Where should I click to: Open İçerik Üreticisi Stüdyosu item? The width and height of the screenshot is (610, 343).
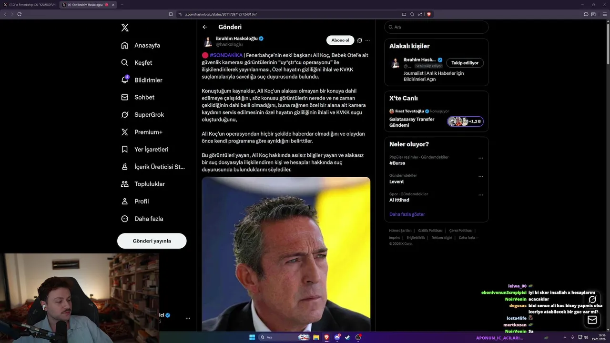click(x=152, y=167)
